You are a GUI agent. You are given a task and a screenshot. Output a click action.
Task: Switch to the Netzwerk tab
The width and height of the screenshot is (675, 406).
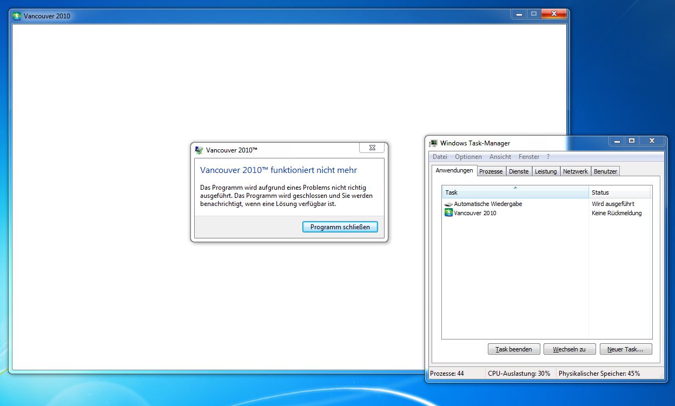tap(575, 171)
